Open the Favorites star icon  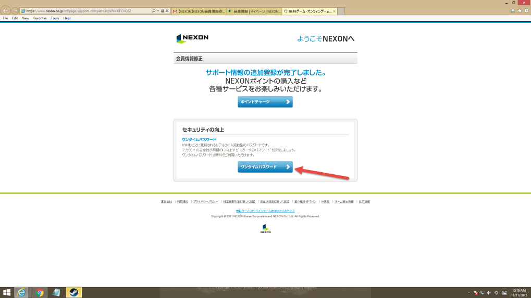pyautogui.click(x=519, y=10)
